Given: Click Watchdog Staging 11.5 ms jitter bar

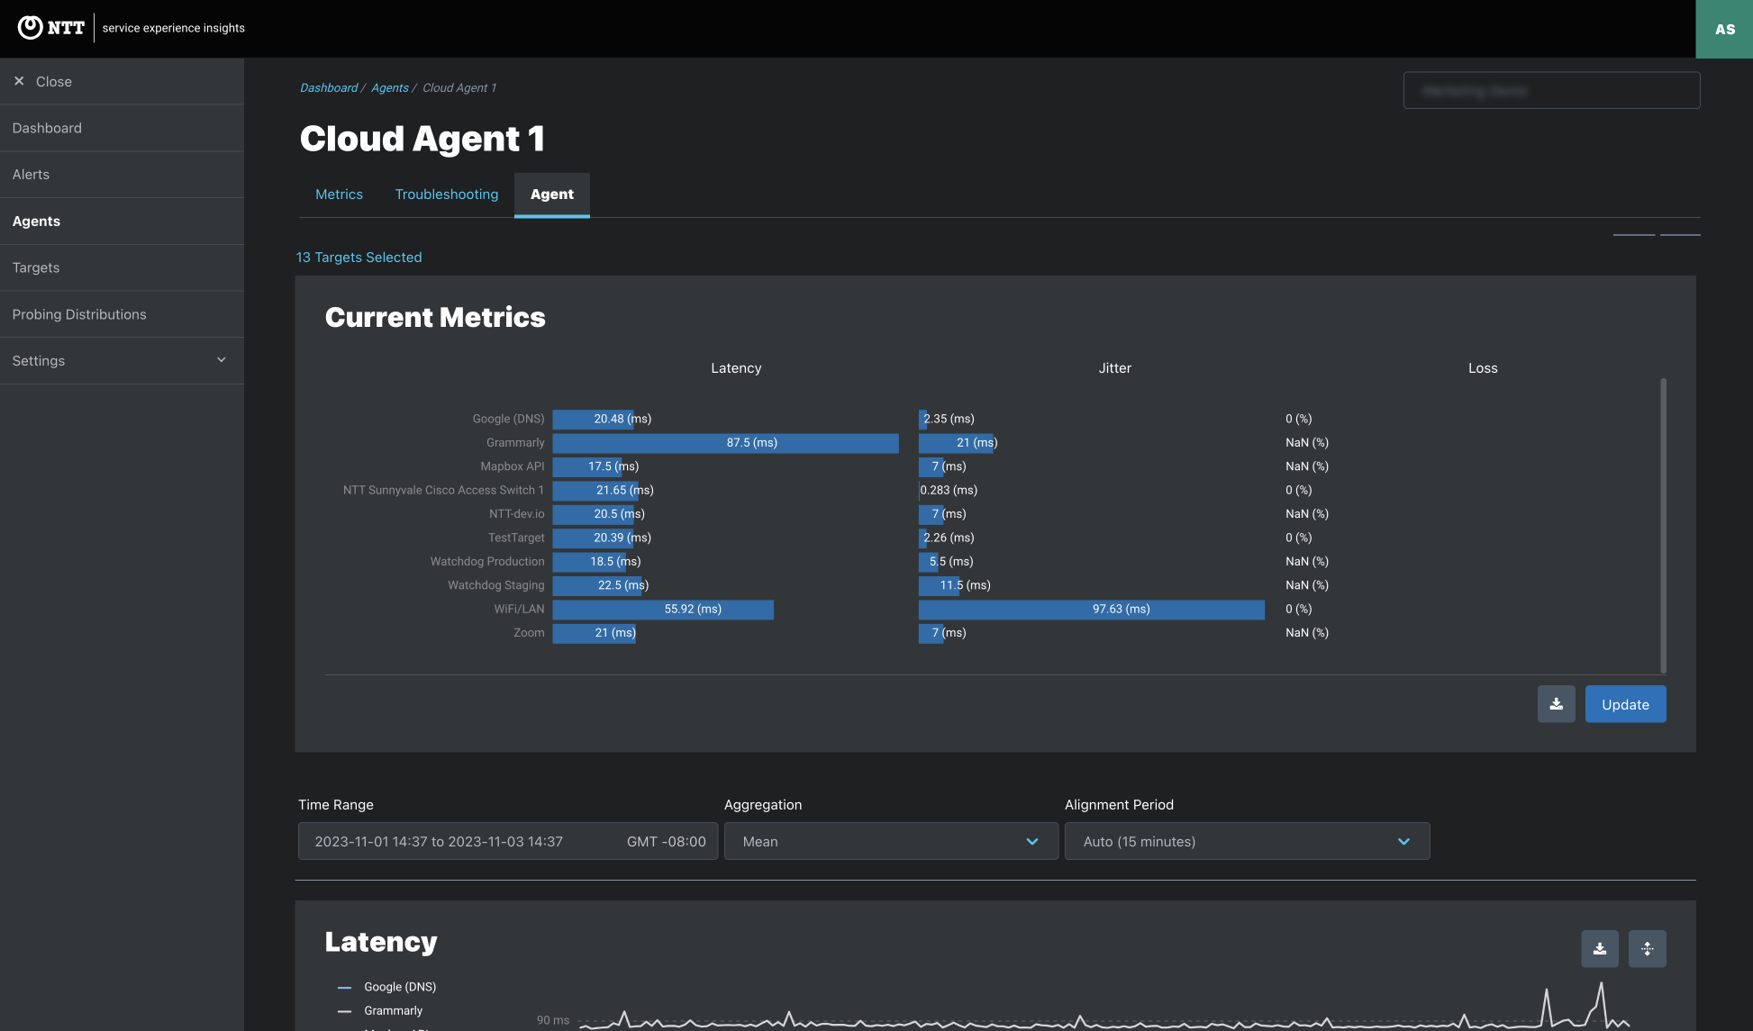Looking at the screenshot, I should 940,585.
